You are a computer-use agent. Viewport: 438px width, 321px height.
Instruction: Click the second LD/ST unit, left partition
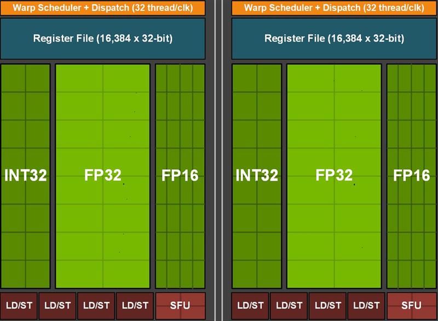click(57, 306)
